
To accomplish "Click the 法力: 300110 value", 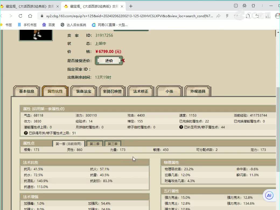I will [86, 115].
